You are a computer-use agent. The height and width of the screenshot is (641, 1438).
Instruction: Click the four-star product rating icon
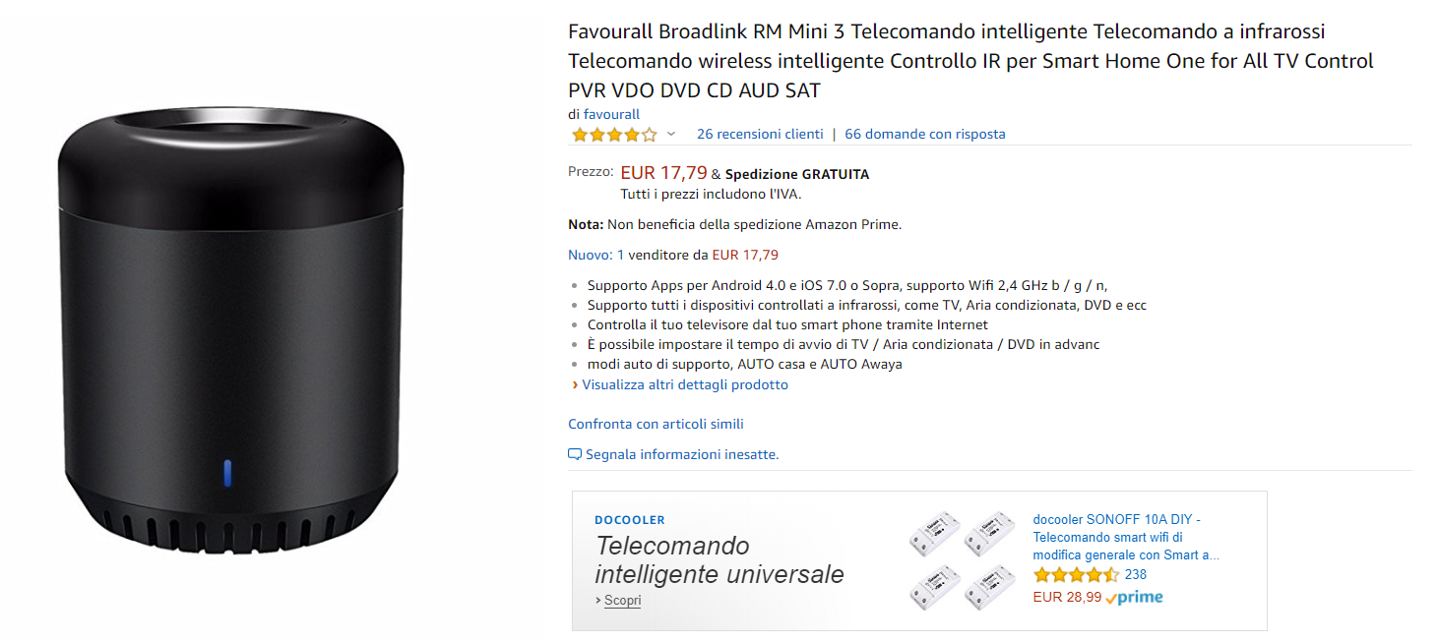point(613,135)
